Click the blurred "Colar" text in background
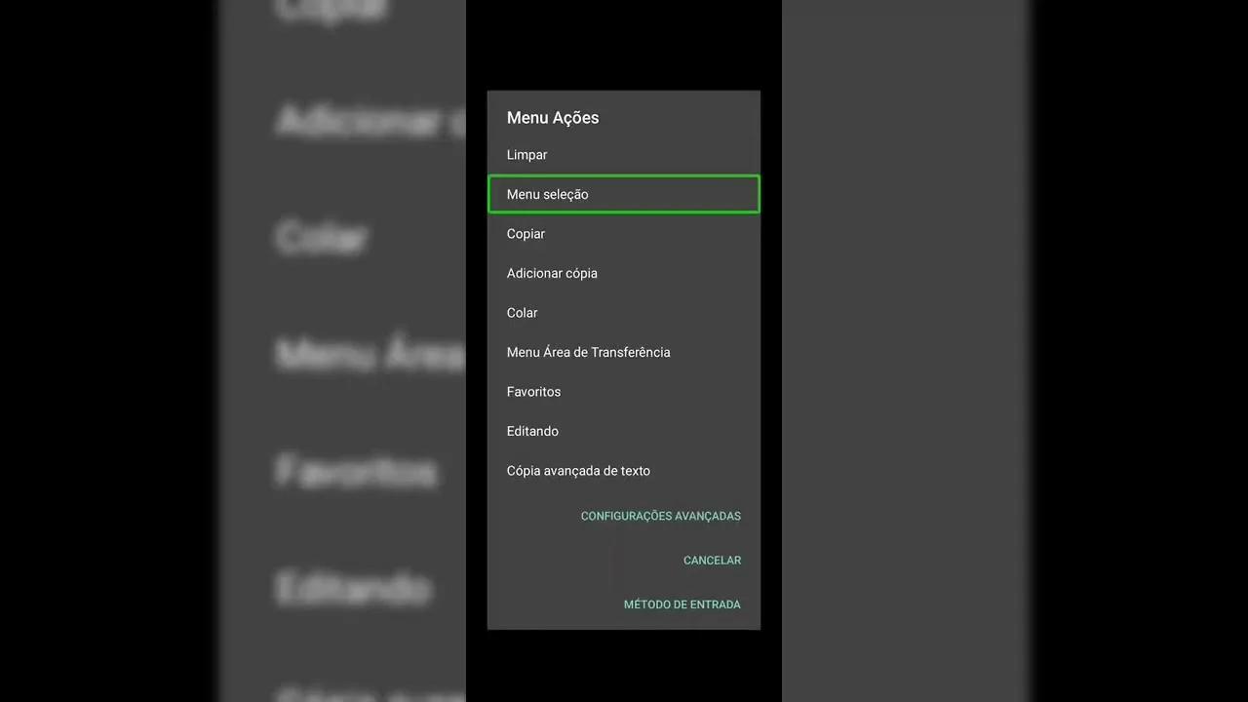 pos(322,237)
